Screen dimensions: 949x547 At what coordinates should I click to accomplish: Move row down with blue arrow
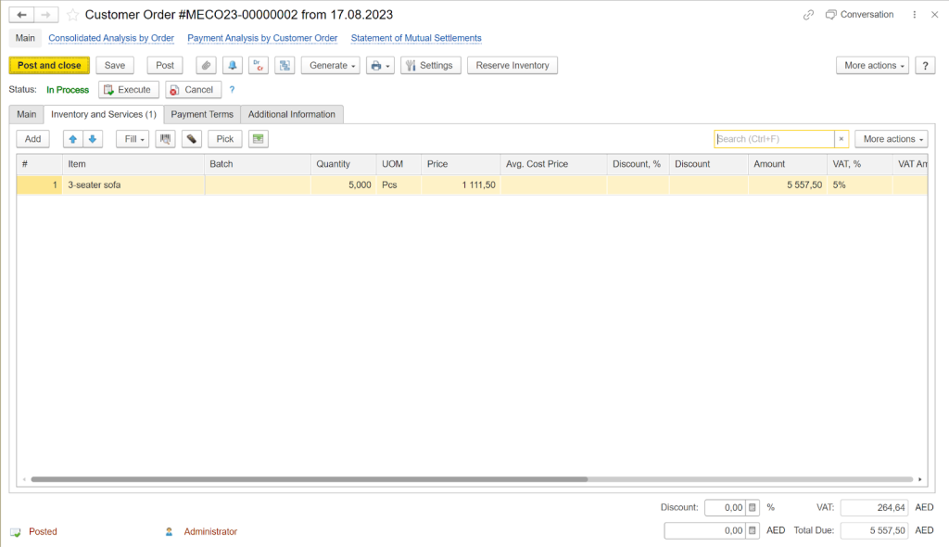(93, 139)
